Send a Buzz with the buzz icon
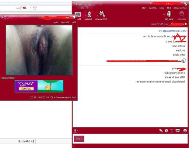This screenshot has height=148, width=189. (166, 131)
